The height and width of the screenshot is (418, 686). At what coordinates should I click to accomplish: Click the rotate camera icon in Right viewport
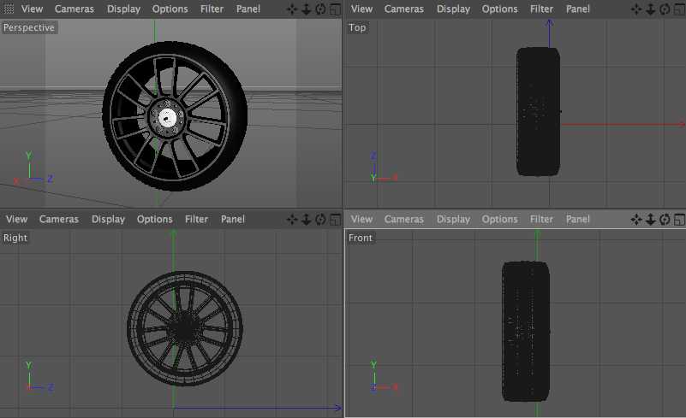point(320,220)
